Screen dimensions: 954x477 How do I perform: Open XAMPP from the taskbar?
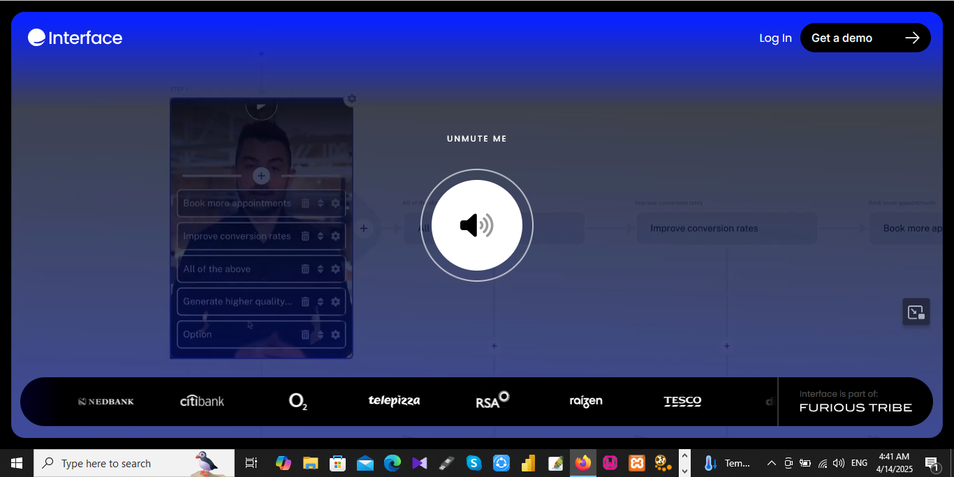point(637,463)
